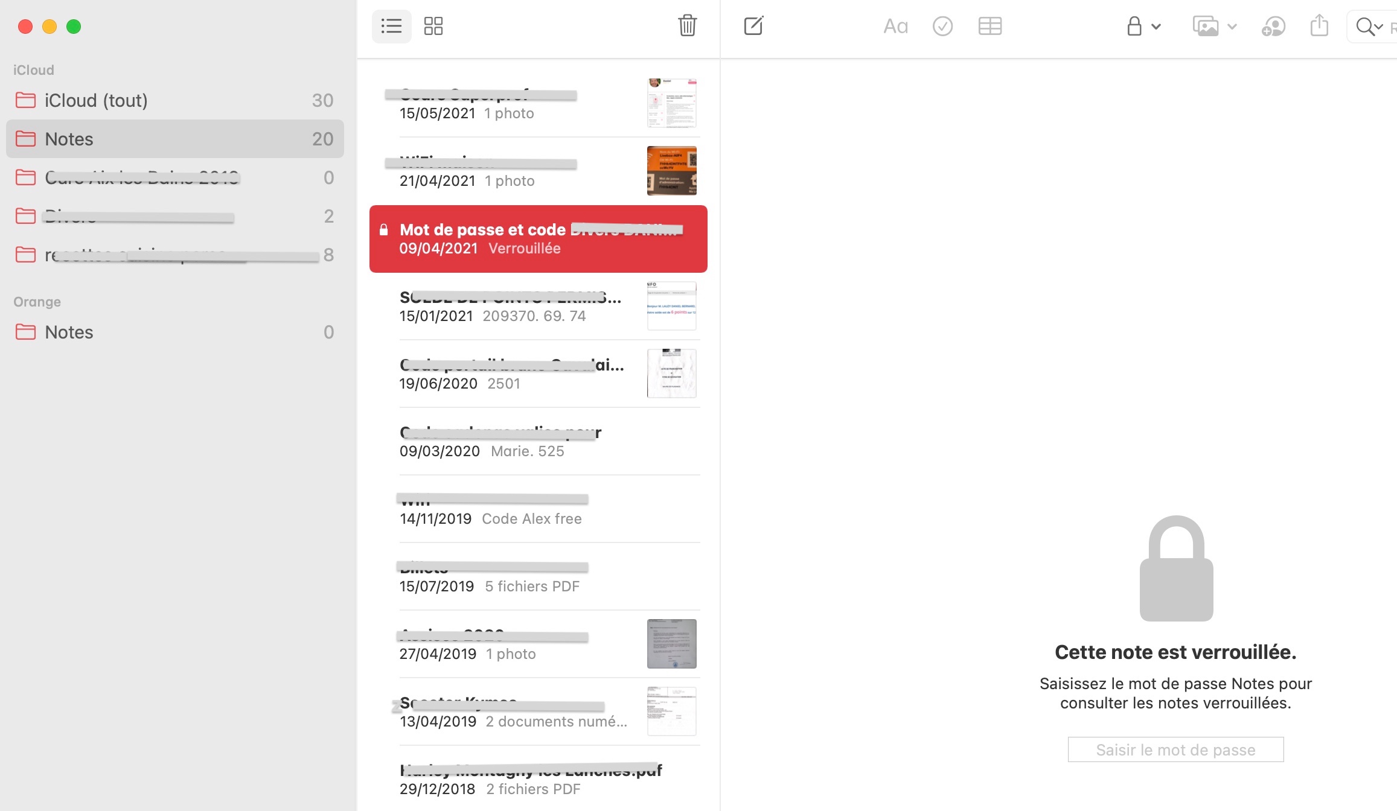Create a new note
The height and width of the screenshot is (811, 1397).
[x=753, y=26]
